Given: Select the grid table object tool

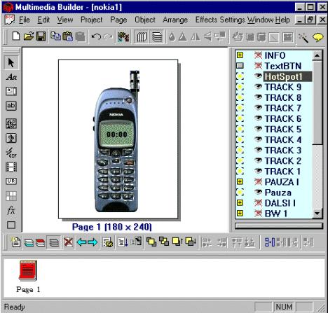Looking at the screenshot, I should (11, 196).
